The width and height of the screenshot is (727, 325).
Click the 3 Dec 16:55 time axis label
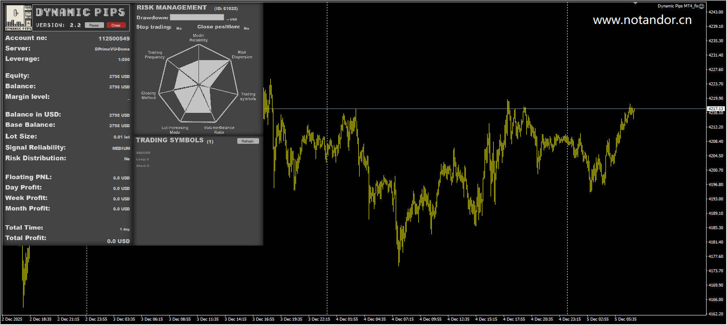coord(263,319)
